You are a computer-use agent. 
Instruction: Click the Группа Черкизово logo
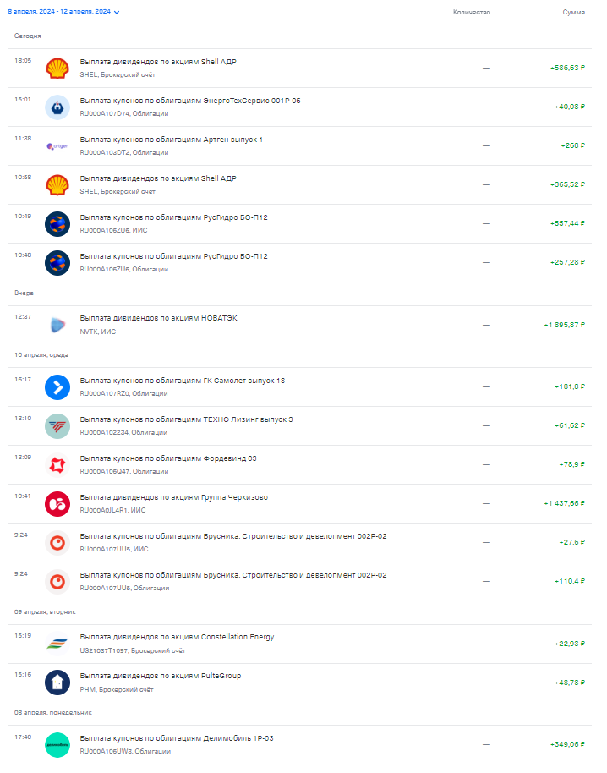[57, 504]
